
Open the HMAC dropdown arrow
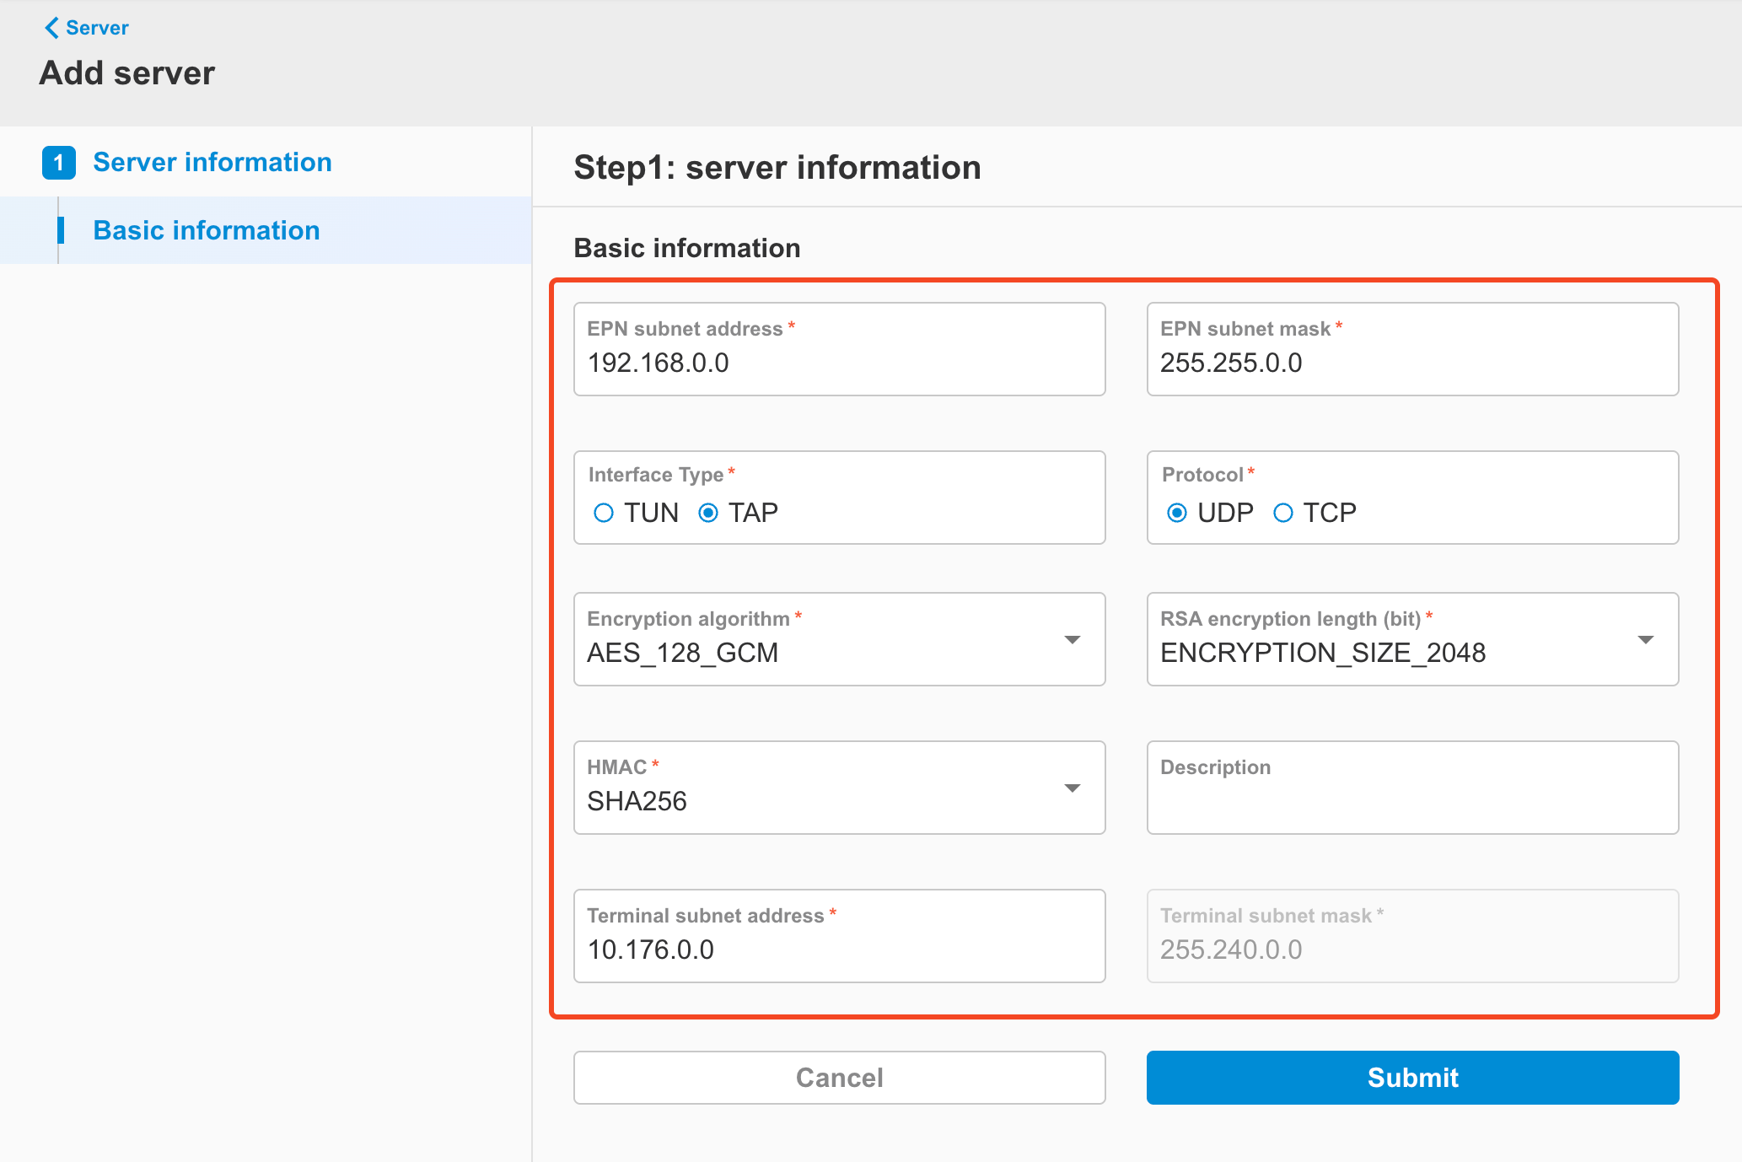coord(1073,788)
